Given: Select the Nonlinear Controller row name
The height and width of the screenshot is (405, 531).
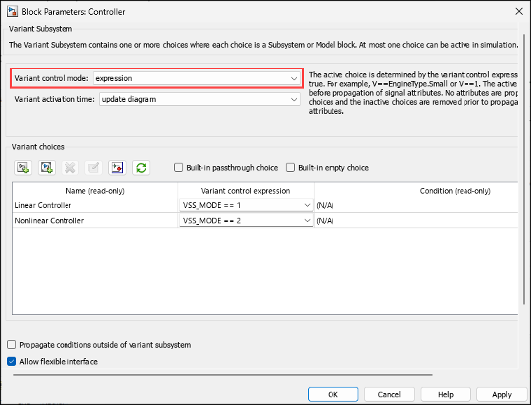Looking at the screenshot, I should [49, 220].
